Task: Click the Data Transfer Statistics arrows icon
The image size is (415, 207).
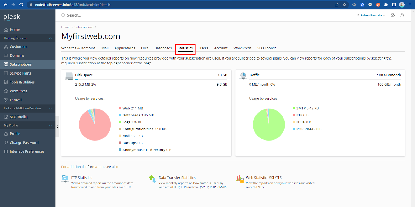Action: point(153,179)
